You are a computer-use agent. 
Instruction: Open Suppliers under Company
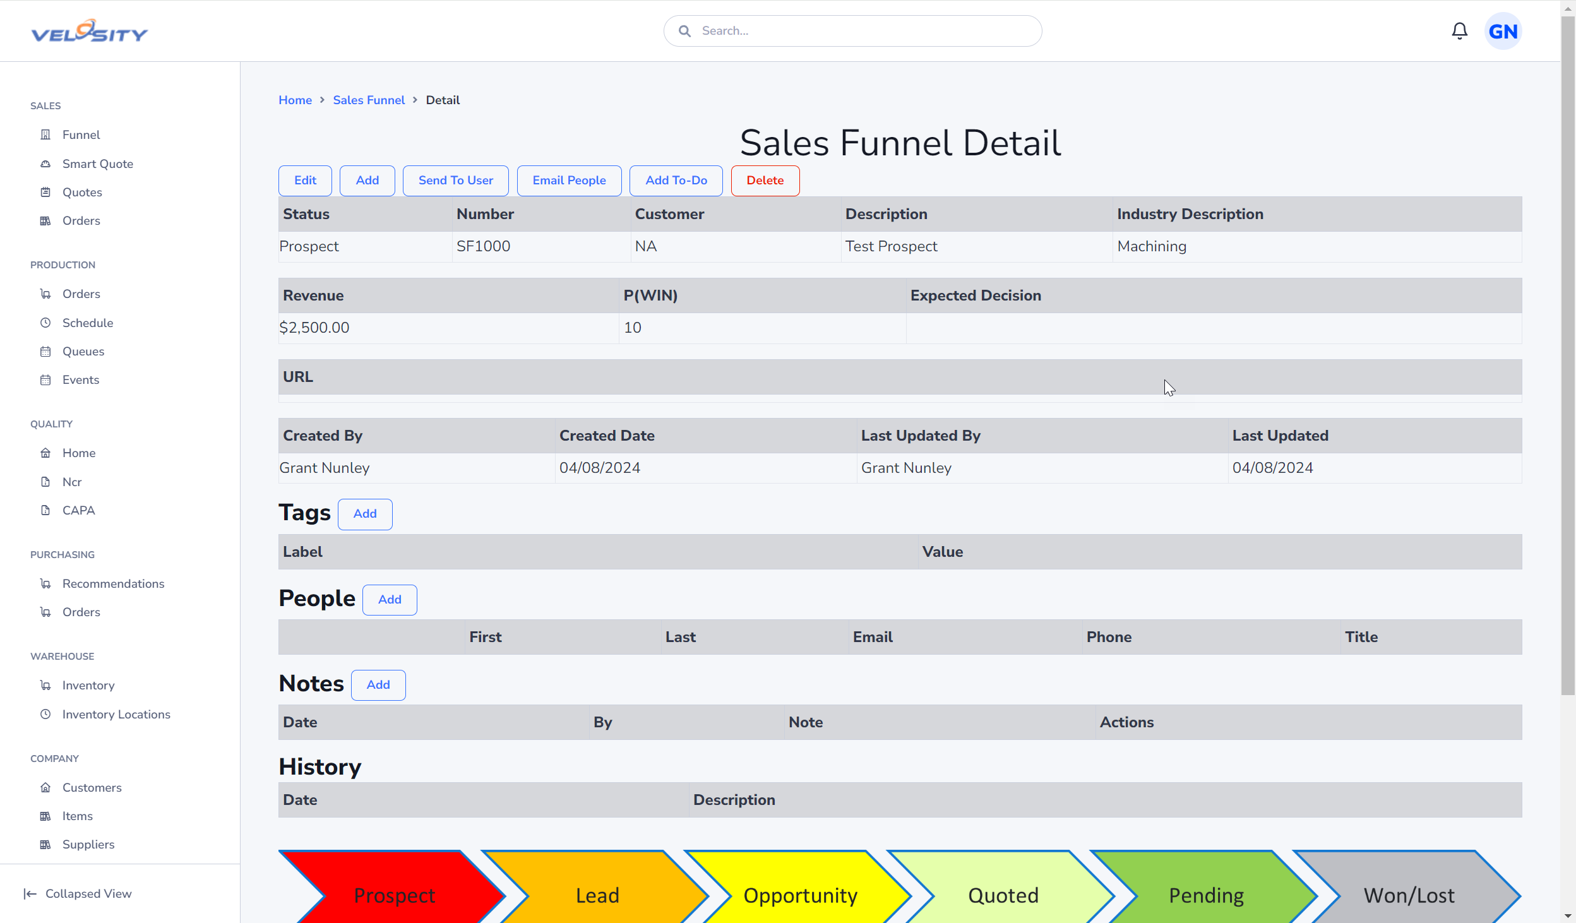[x=88, y=844]
